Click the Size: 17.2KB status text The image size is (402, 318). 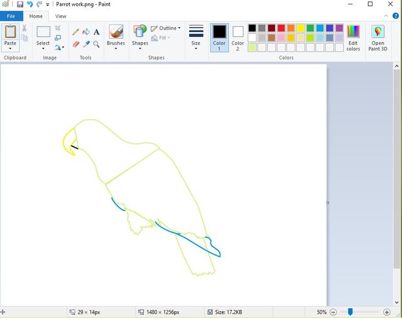coord(229,312)
